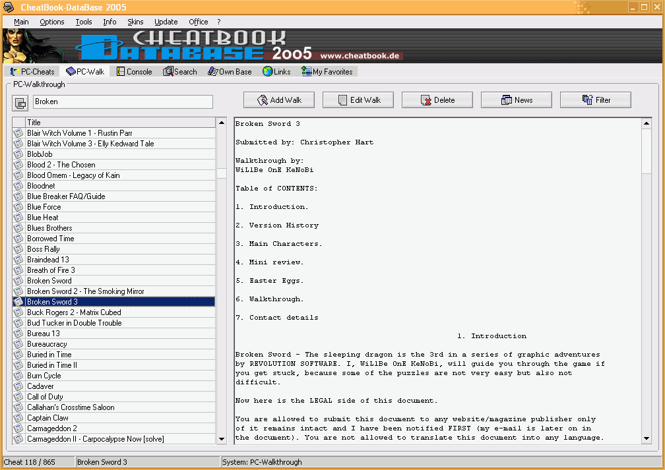Click the document icon beside Broken Sword 3
The height and width of the screenshot is (470, 665).
18,302
